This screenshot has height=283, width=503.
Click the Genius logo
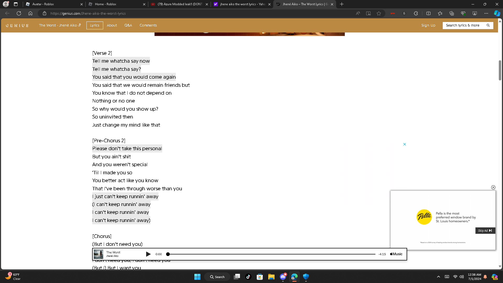coord(17,25)
